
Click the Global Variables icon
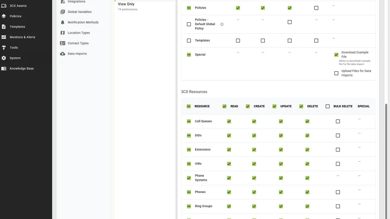[x=63, y=12]
